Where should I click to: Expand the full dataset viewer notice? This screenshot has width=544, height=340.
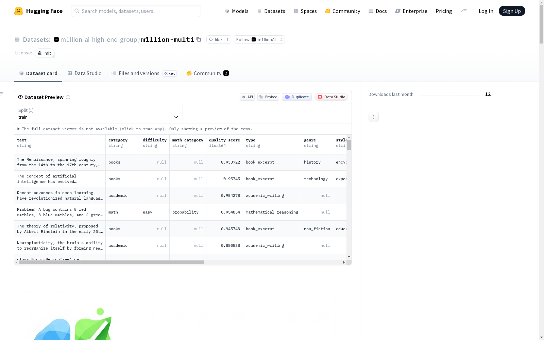[x=135, y=129]
